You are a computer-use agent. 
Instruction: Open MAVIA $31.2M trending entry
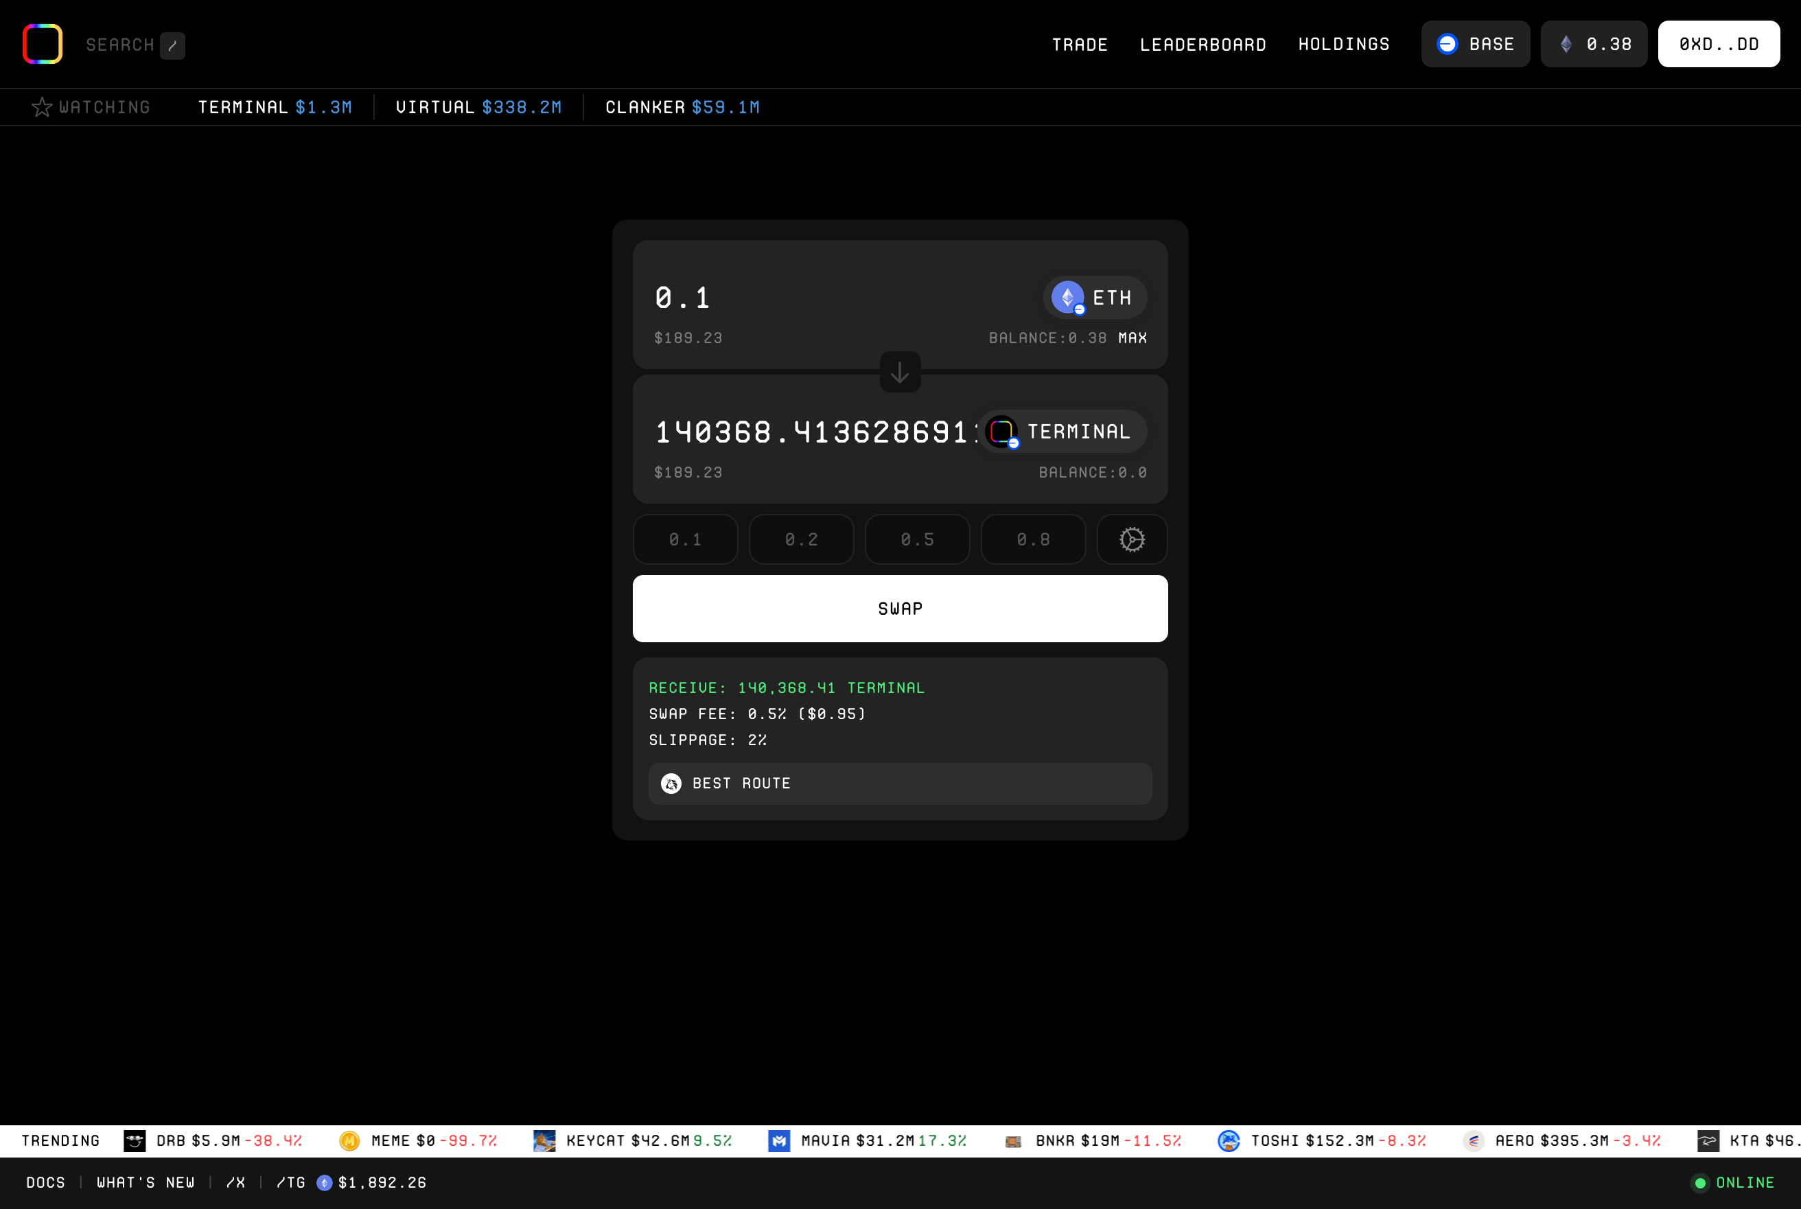[867, 1141]
